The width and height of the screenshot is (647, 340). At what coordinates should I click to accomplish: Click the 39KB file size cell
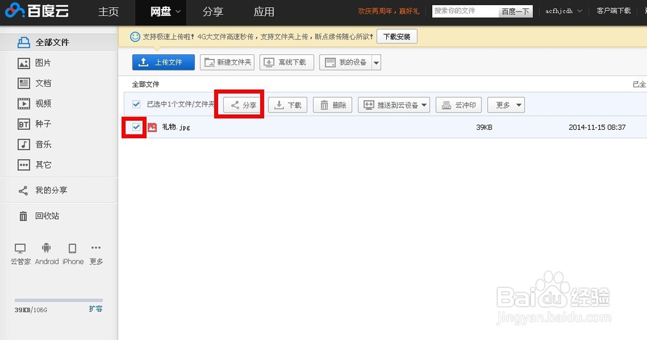(x=484, y=127)
